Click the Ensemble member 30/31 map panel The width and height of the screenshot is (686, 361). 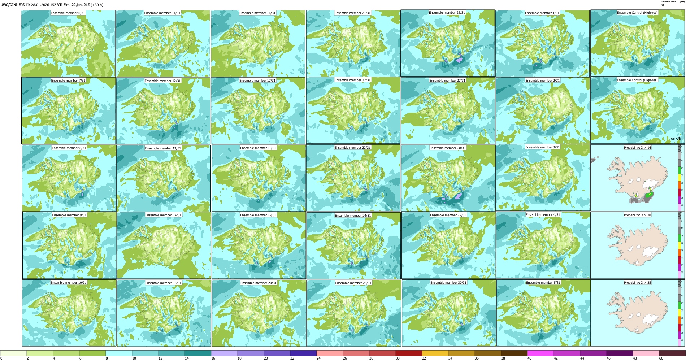point(449,313)
